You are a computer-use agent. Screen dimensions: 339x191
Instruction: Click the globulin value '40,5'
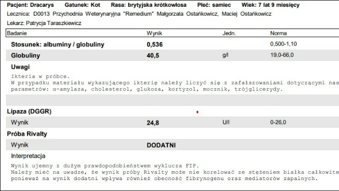(153, 56)
